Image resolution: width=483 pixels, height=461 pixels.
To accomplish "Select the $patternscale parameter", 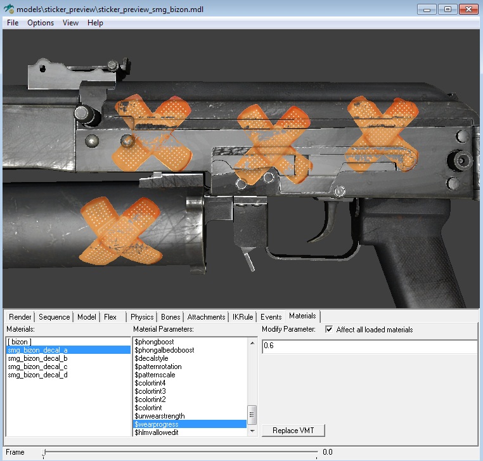I will click(190, 375).
